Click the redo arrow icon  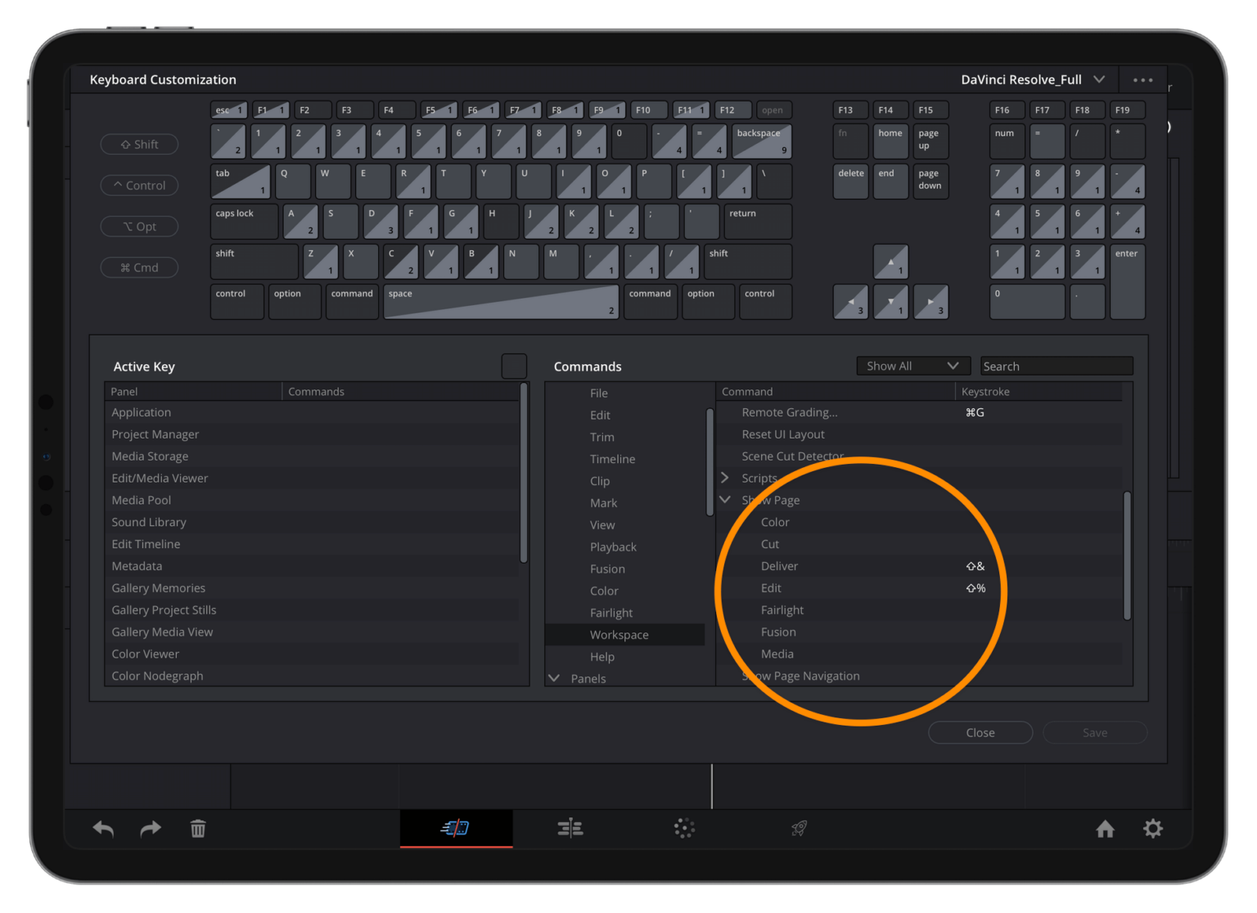(x=150, y=828)
